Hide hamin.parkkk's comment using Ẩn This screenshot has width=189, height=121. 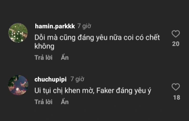coord(65,57)
